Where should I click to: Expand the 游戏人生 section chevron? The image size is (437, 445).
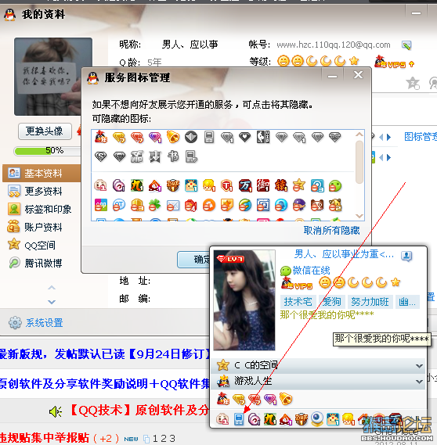pyautogui.click(x=419, y=382)
